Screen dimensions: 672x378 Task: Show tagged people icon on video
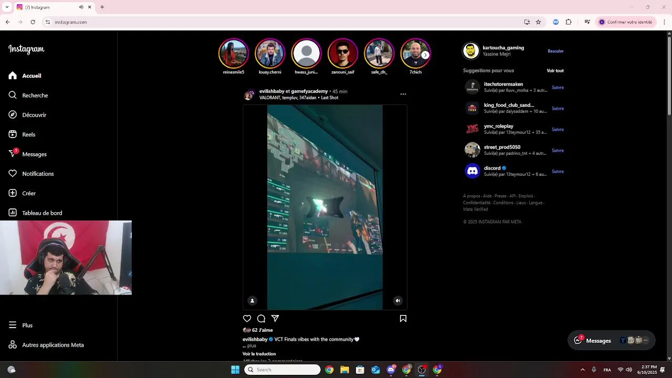coord(252,301)
